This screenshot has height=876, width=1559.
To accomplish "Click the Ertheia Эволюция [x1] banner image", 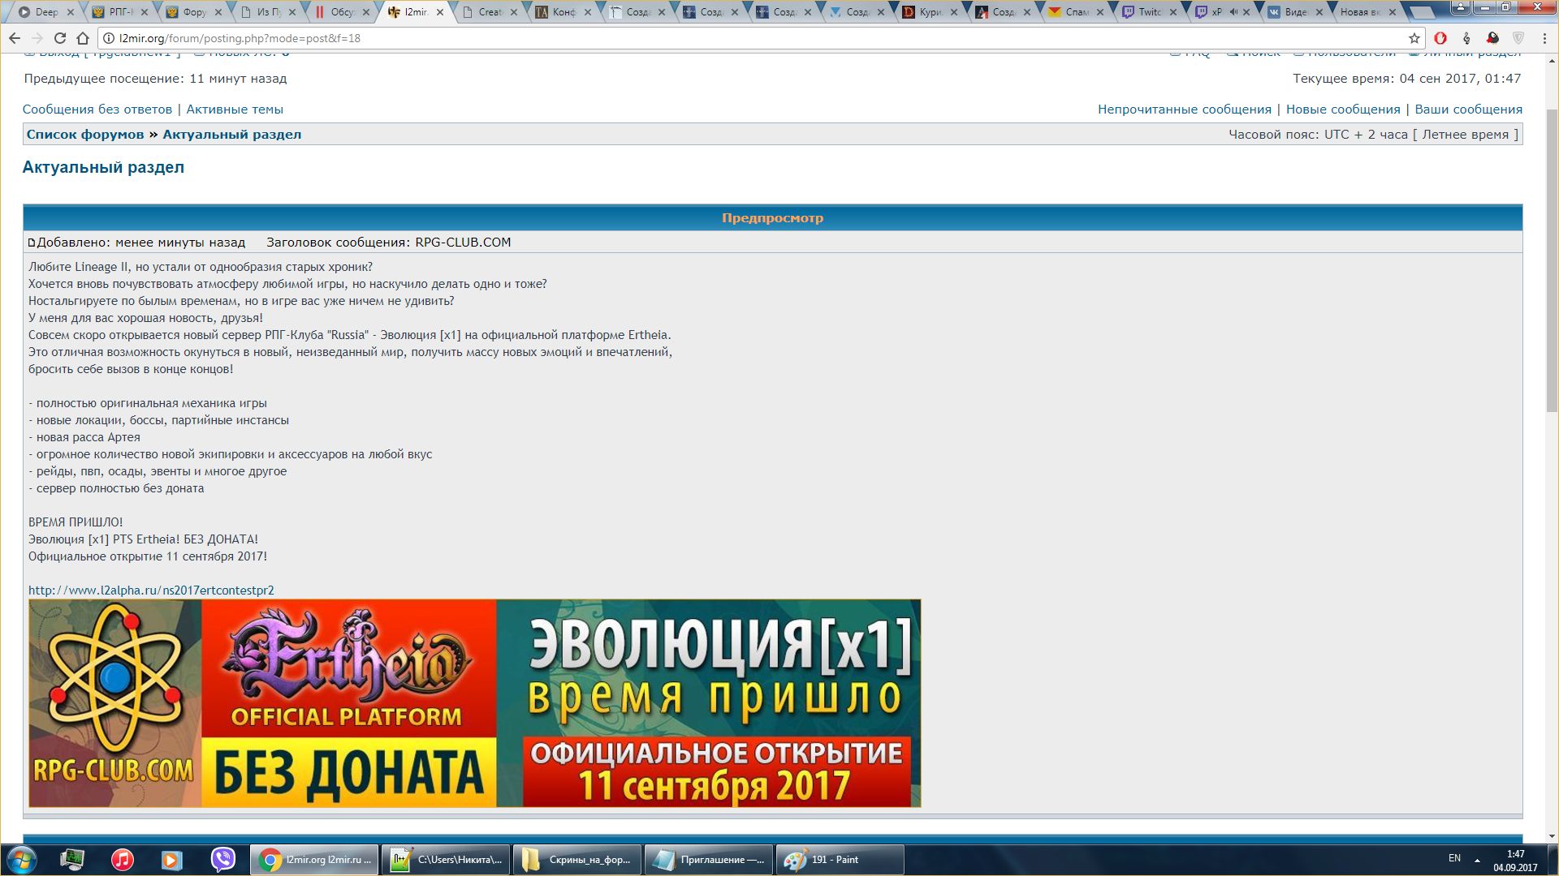I will point(475,703).
